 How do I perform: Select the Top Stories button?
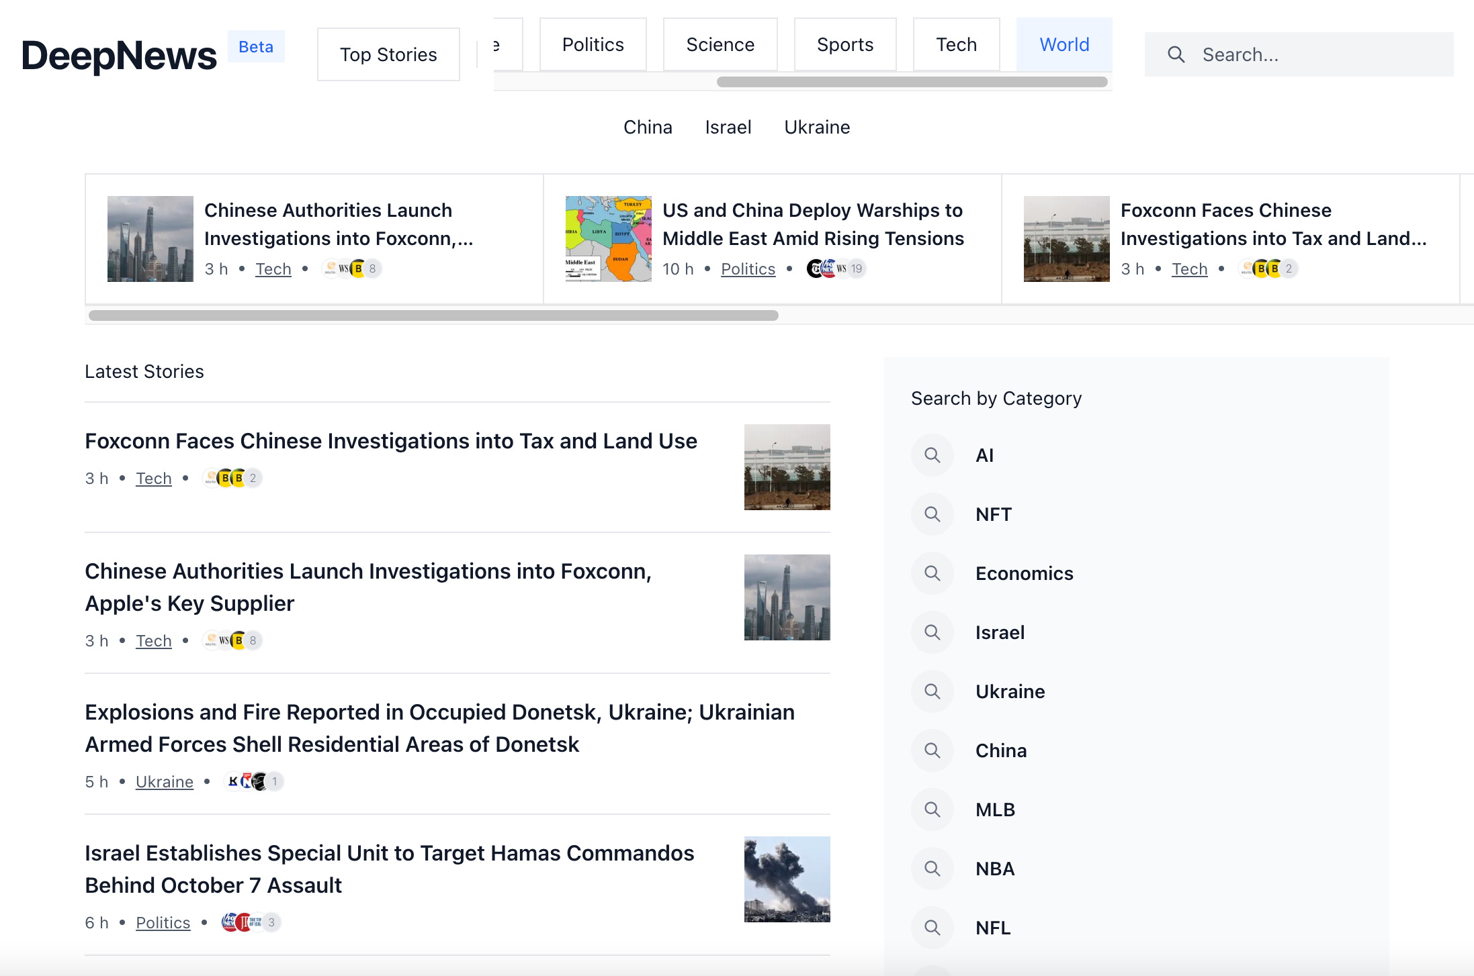tap(388, 54)
